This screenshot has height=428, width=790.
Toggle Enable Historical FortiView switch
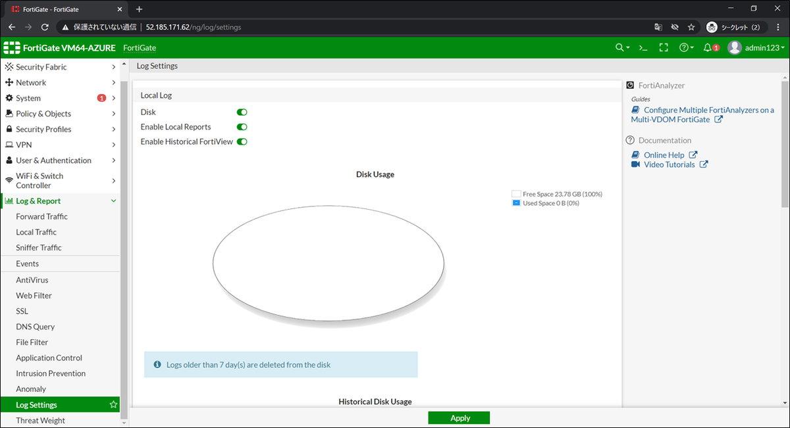[242, 141]
